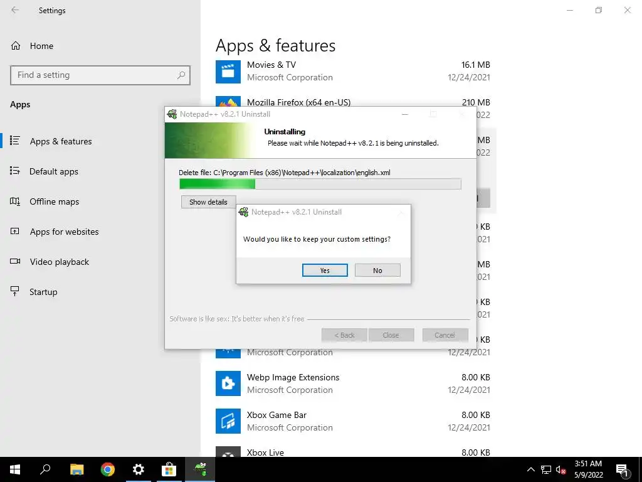Select Webp Image Extensions entry
Screen dimensions: 642x482
tap(353, 383)
